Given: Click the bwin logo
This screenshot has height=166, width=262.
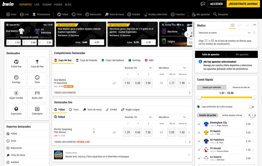Looking at the screenshot, I should (x=8, y=4).
